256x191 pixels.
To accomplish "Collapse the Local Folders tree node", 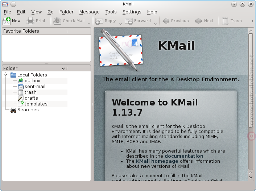I will point(6,75).
